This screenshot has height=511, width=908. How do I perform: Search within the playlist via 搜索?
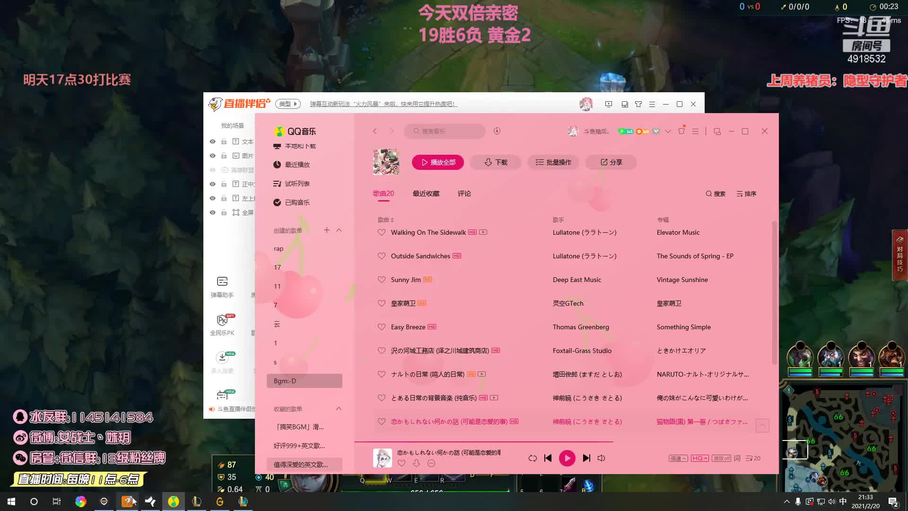click(716, 194)
